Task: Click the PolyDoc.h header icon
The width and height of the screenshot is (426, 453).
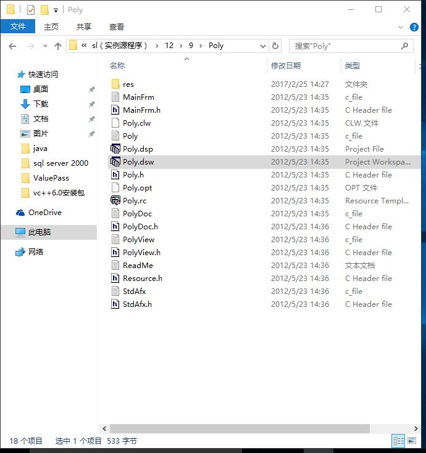Action: [x=115, y=227]
